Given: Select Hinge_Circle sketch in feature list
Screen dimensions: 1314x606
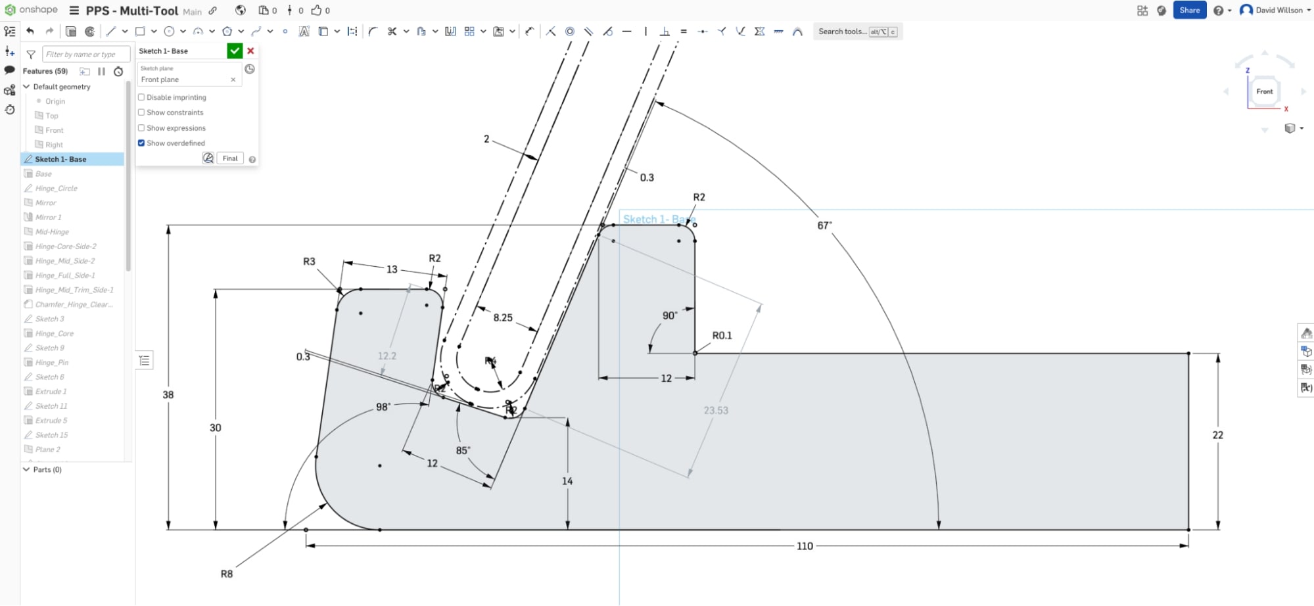Looking at the screenshot, I should (56, 188).
